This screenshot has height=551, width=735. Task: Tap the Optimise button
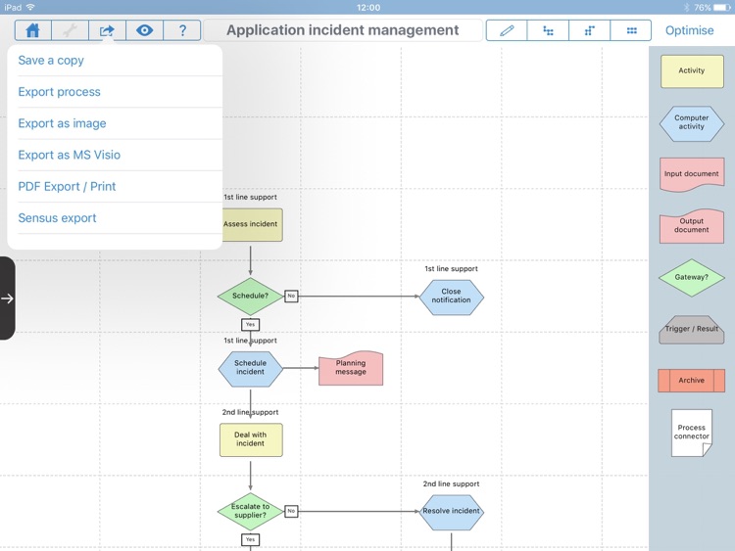690,30
